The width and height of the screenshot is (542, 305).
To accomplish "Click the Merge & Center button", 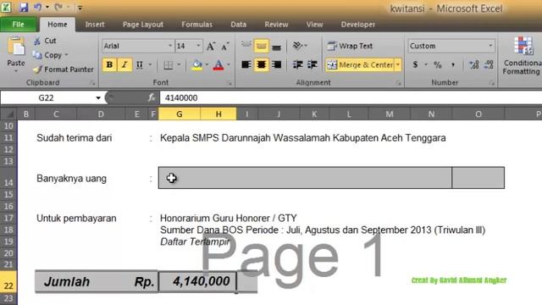I will (360, 64).
